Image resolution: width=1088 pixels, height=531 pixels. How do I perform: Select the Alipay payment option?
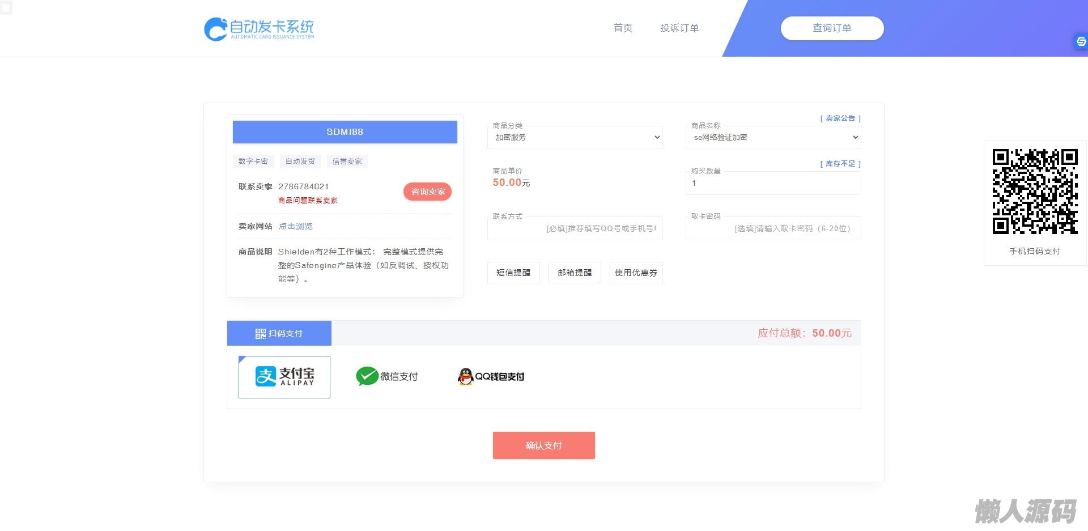(284, 377)
